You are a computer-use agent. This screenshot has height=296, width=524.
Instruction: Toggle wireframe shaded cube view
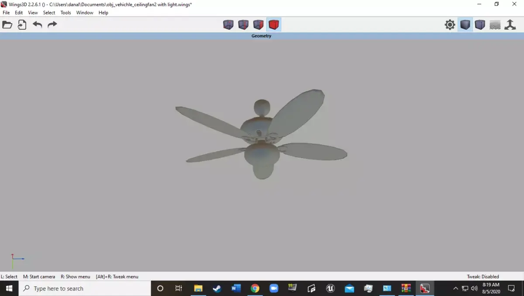(480, 25)
